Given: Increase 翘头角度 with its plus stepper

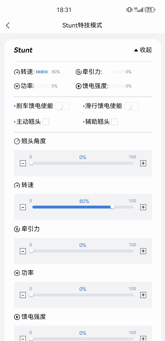Looking at the screenshot, I should click(143, 163).
